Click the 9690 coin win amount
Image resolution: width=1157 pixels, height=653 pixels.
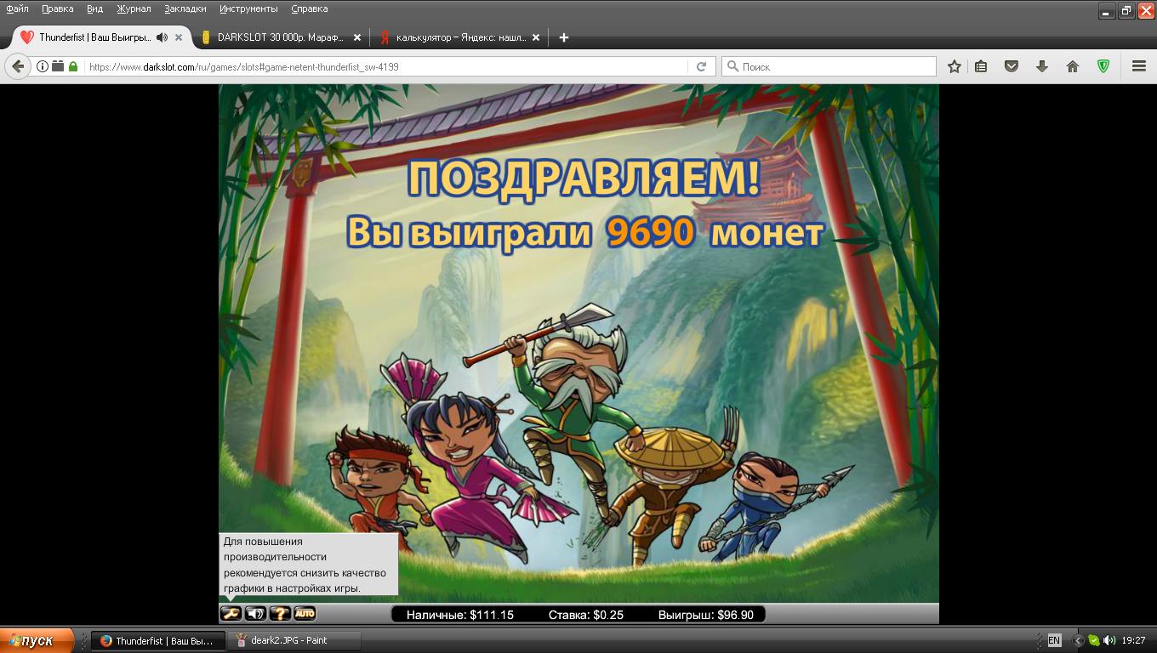(x=651, y=232)
